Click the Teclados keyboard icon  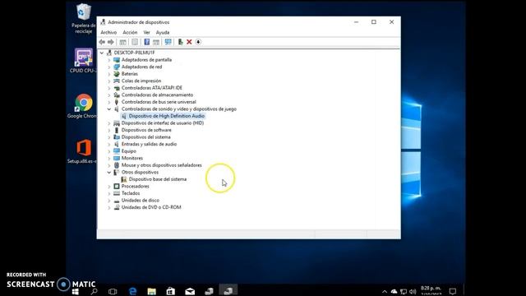click(x=117, y=193)
